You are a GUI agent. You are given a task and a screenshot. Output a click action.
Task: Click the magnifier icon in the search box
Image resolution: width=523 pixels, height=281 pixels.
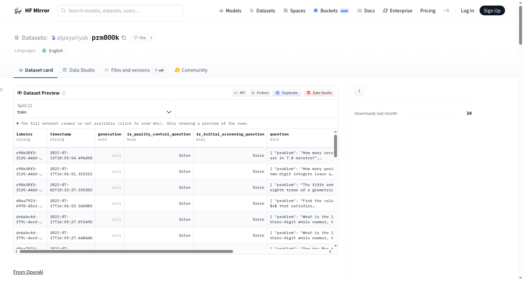[64, 10]
